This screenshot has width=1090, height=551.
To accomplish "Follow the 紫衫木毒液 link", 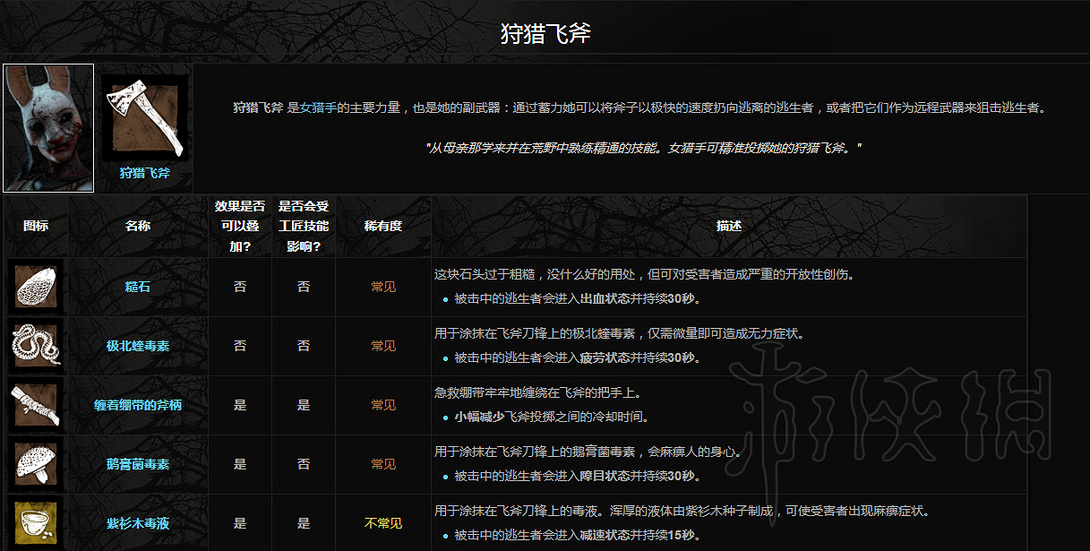I will click(136, 522).
